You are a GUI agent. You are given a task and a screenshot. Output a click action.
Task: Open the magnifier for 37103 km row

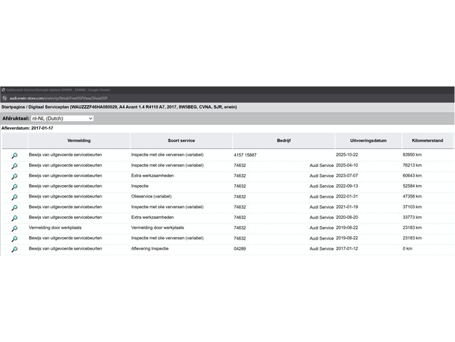pos(14,208)
